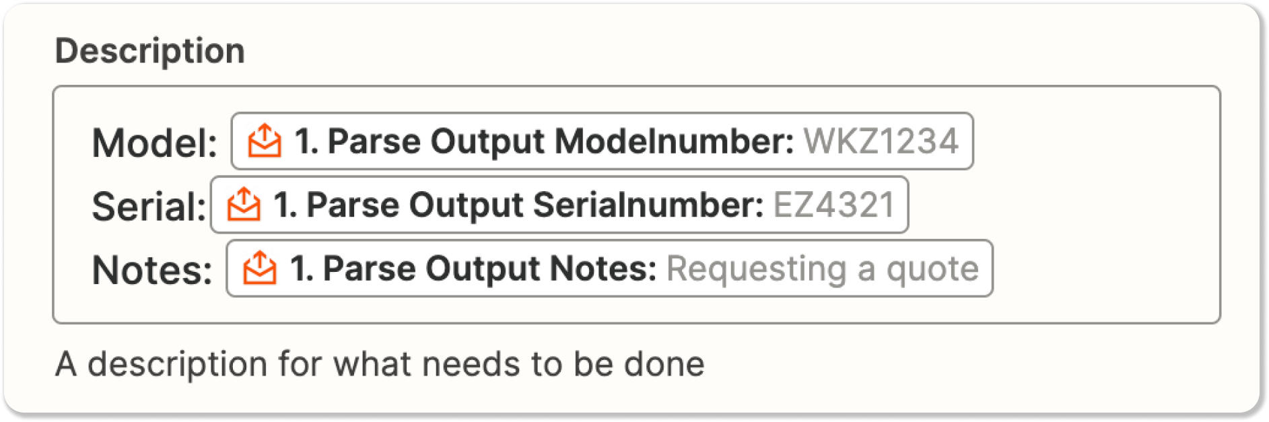The width and height of the screenshot is (1269, 422).
Task: Click the "Requesting a quote" sample value
Action: pyautogui.click(x=822, y=269)
